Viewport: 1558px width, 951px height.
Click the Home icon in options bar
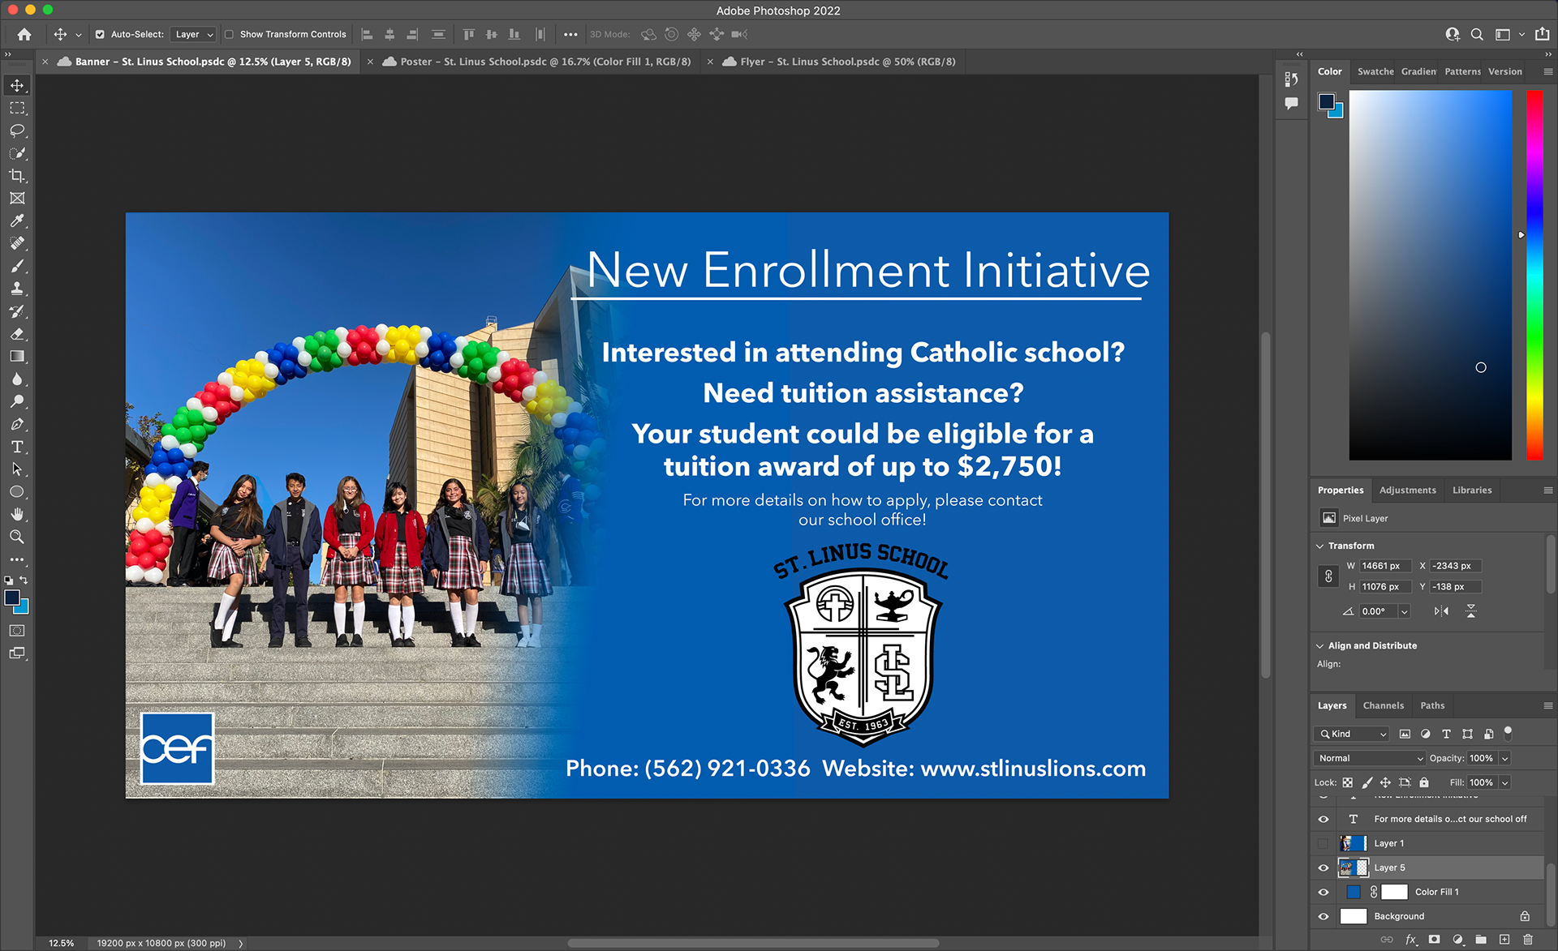click(24, 34)
